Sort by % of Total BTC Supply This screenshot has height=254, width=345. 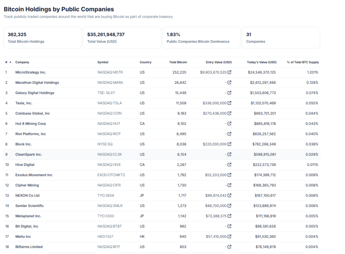pyautogui.click(x=303, y=62)
